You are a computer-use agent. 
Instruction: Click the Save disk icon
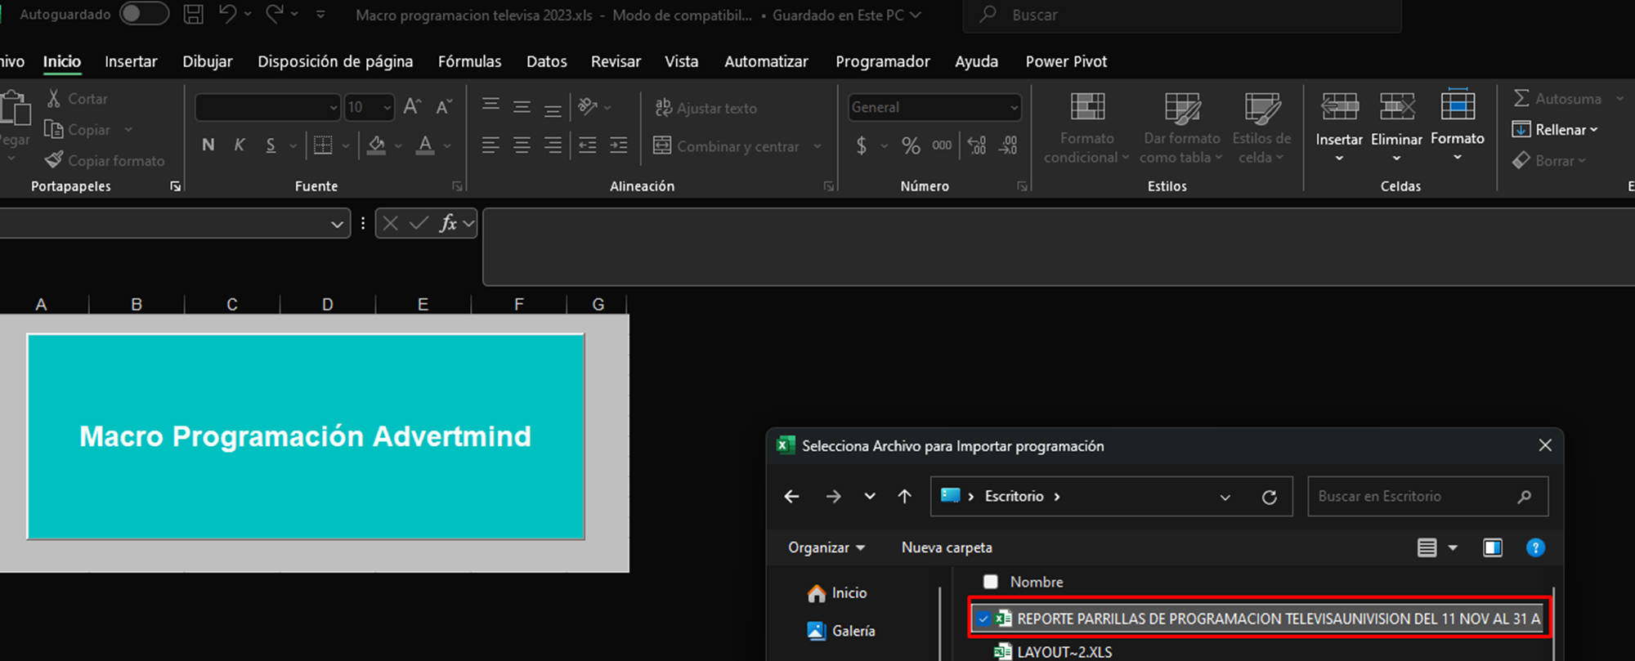click(x=193, y=14)
